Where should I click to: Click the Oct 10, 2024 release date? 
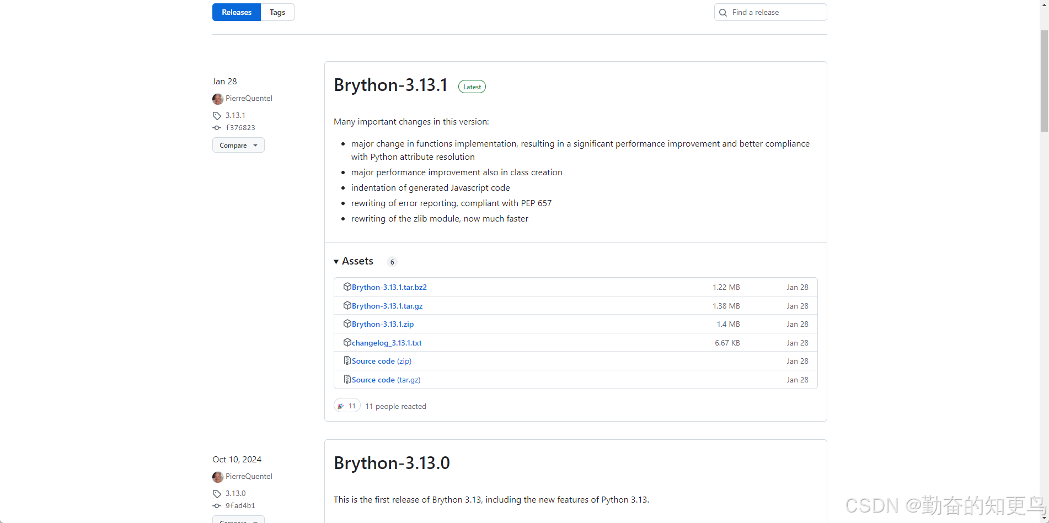tap(237, 459)
